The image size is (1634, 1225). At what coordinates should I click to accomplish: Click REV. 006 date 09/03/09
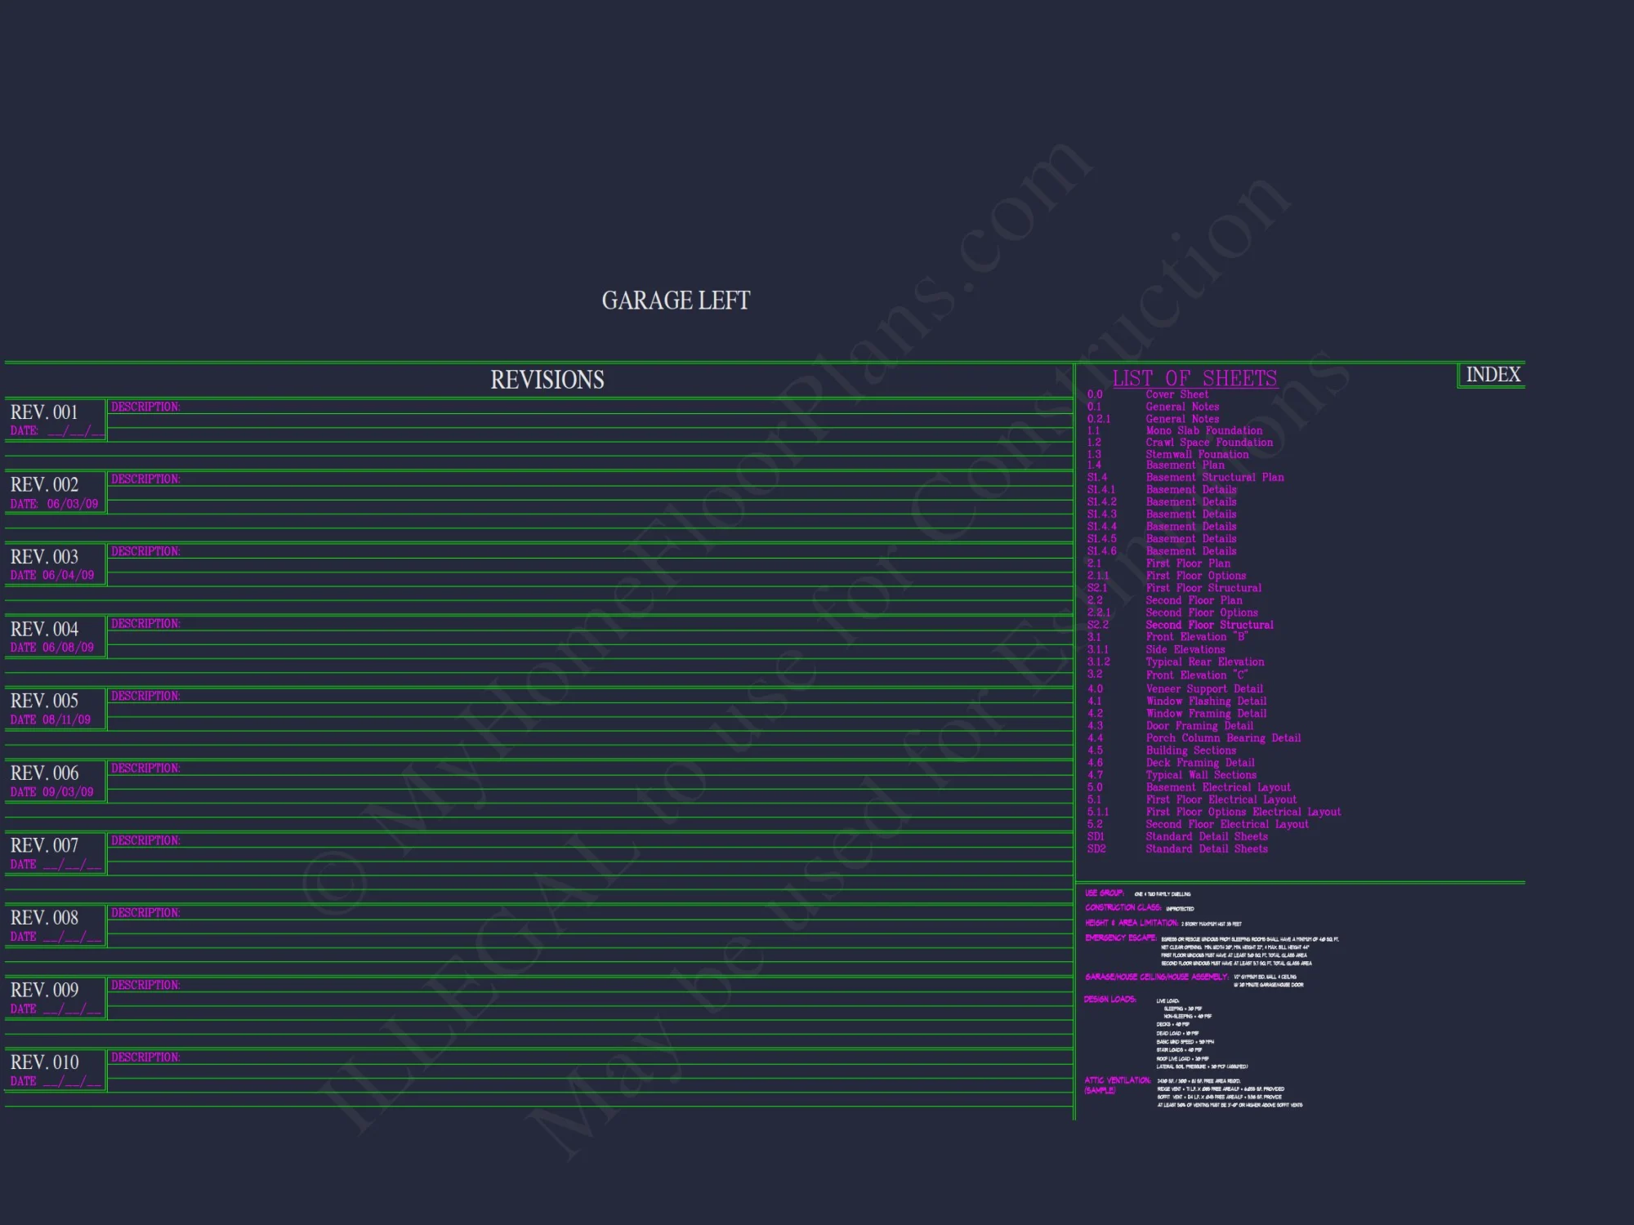click(x=68, y=792)
